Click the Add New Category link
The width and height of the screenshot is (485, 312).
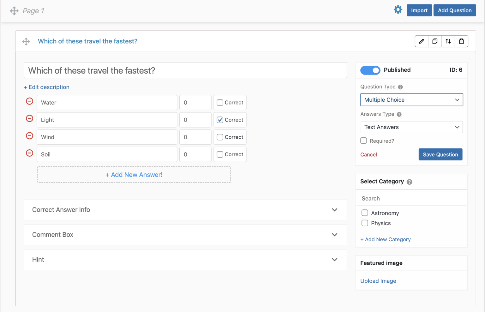click(385, 239)
